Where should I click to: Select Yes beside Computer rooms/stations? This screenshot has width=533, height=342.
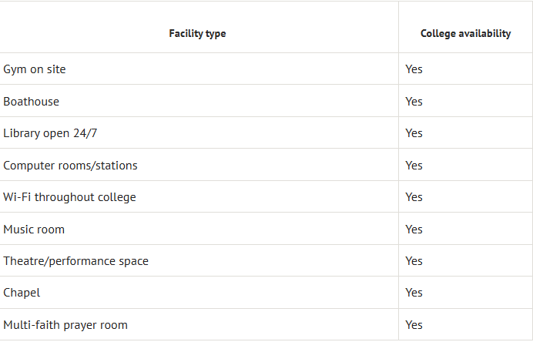(414, 165)
